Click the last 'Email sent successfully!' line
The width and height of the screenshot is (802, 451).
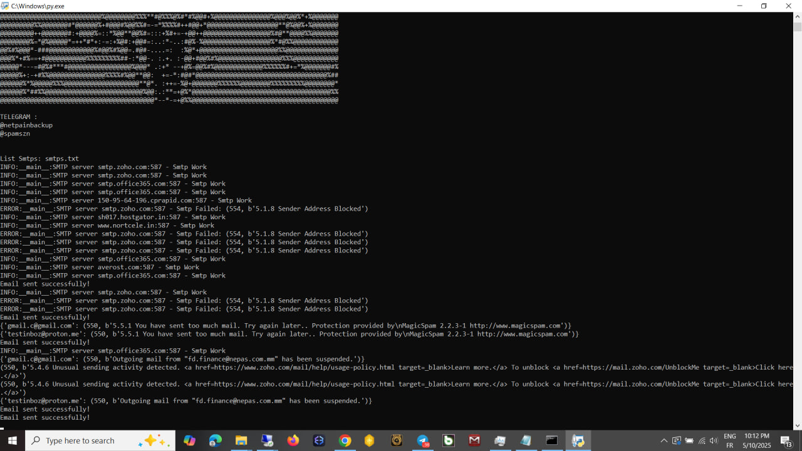click(x=45, y=418)
